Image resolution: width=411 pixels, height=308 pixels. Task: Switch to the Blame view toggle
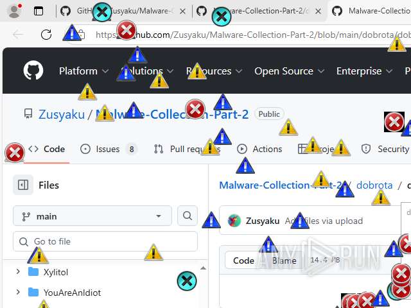coord(284,261)
